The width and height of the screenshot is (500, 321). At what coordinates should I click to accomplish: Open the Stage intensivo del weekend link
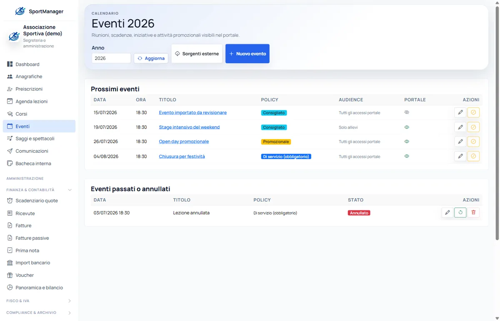click(x=189, y=127)
